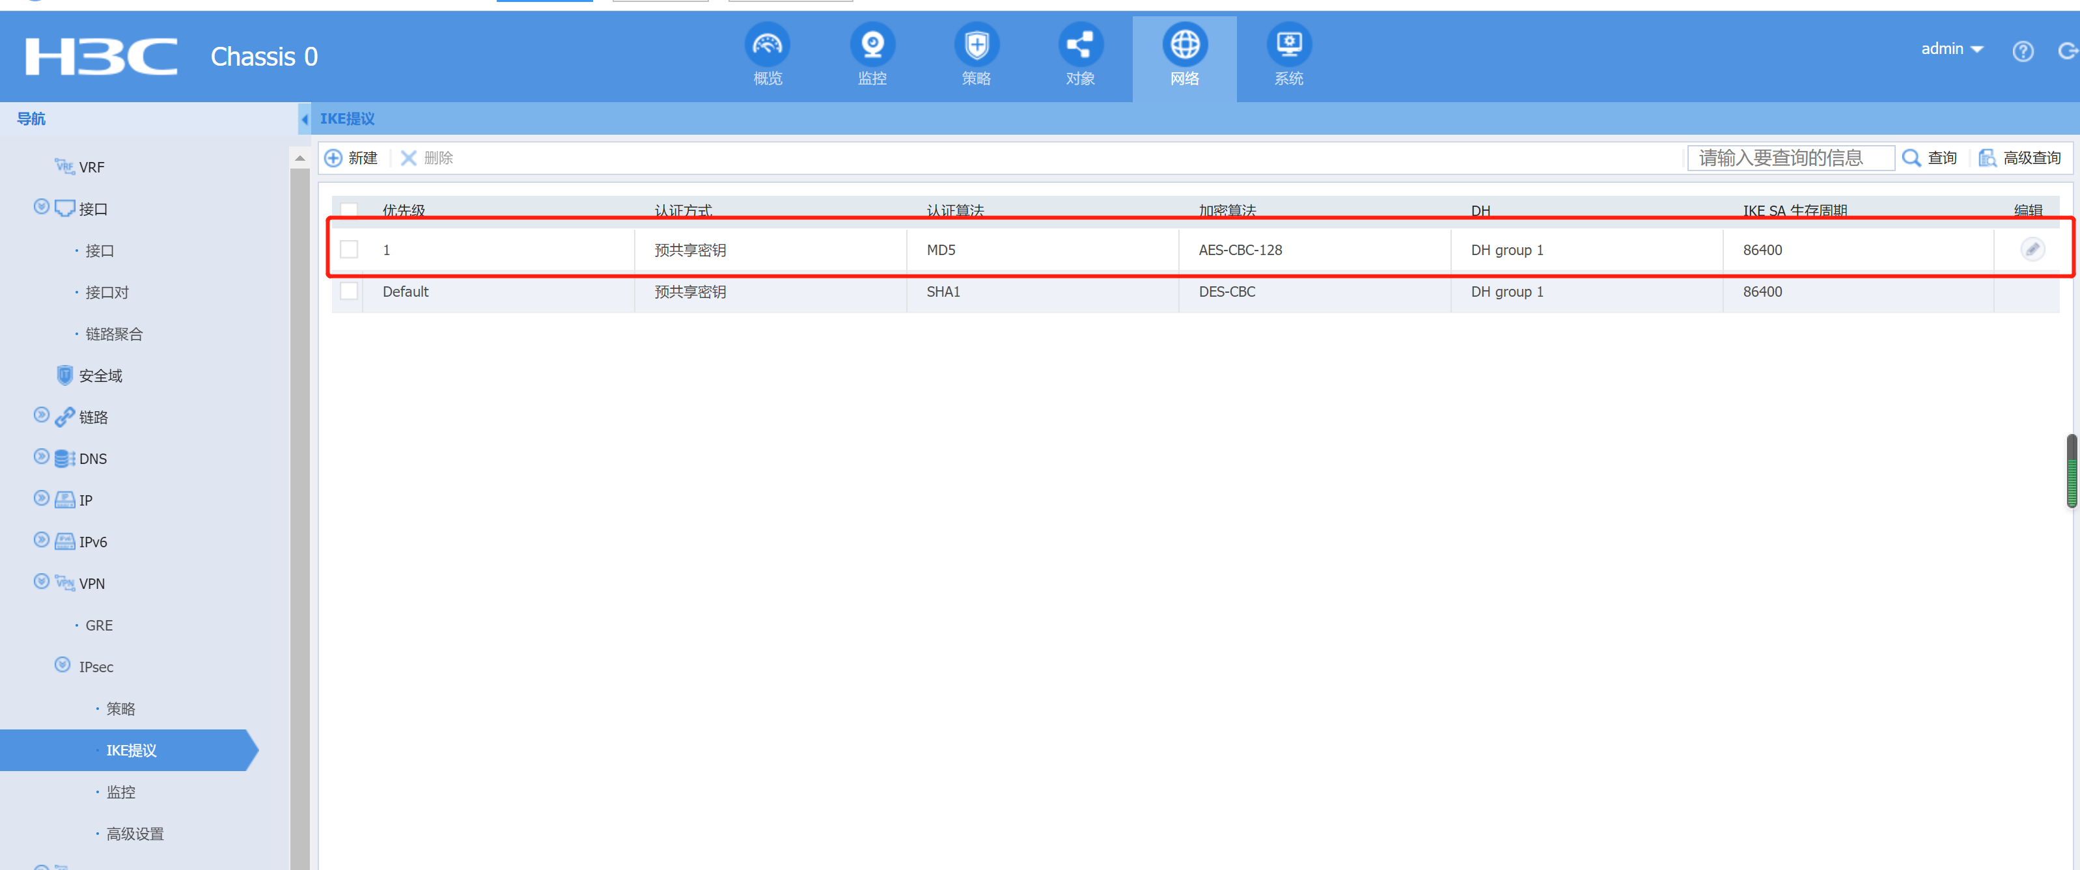Screen dimensions: 2080x870
Task: Open the 监控 monitoring icon in top bar
Action: [872, 45]
